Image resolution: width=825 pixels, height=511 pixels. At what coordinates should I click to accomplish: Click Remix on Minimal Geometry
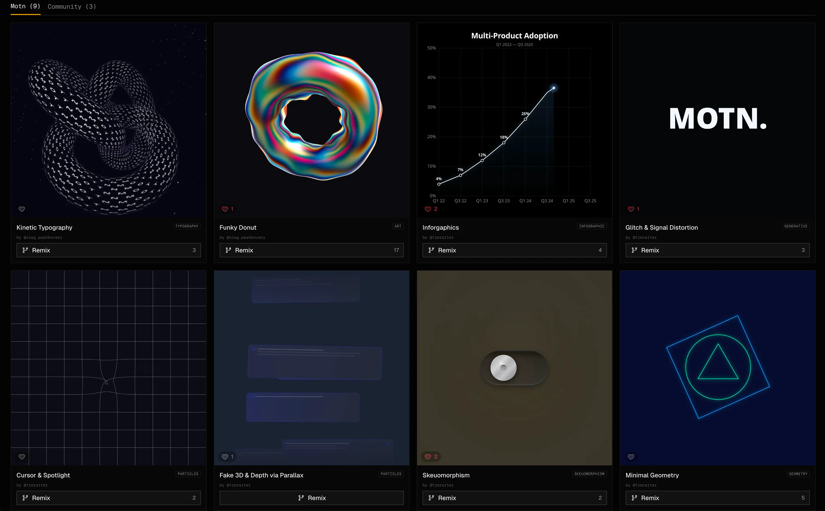717,498
